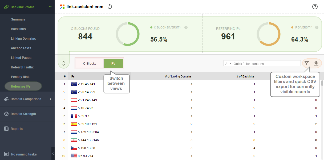Click the IP Diversity info icon

(317, 27)
